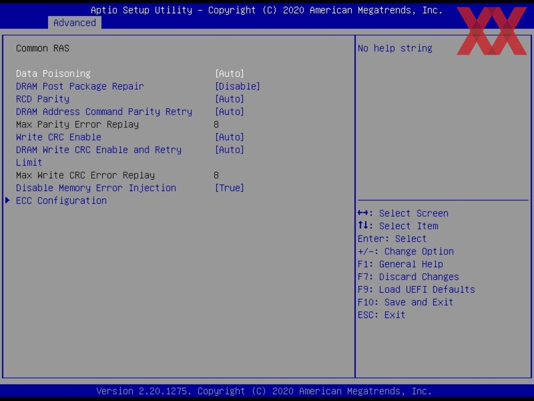Select Write CRC Enable option

(59, 137)
